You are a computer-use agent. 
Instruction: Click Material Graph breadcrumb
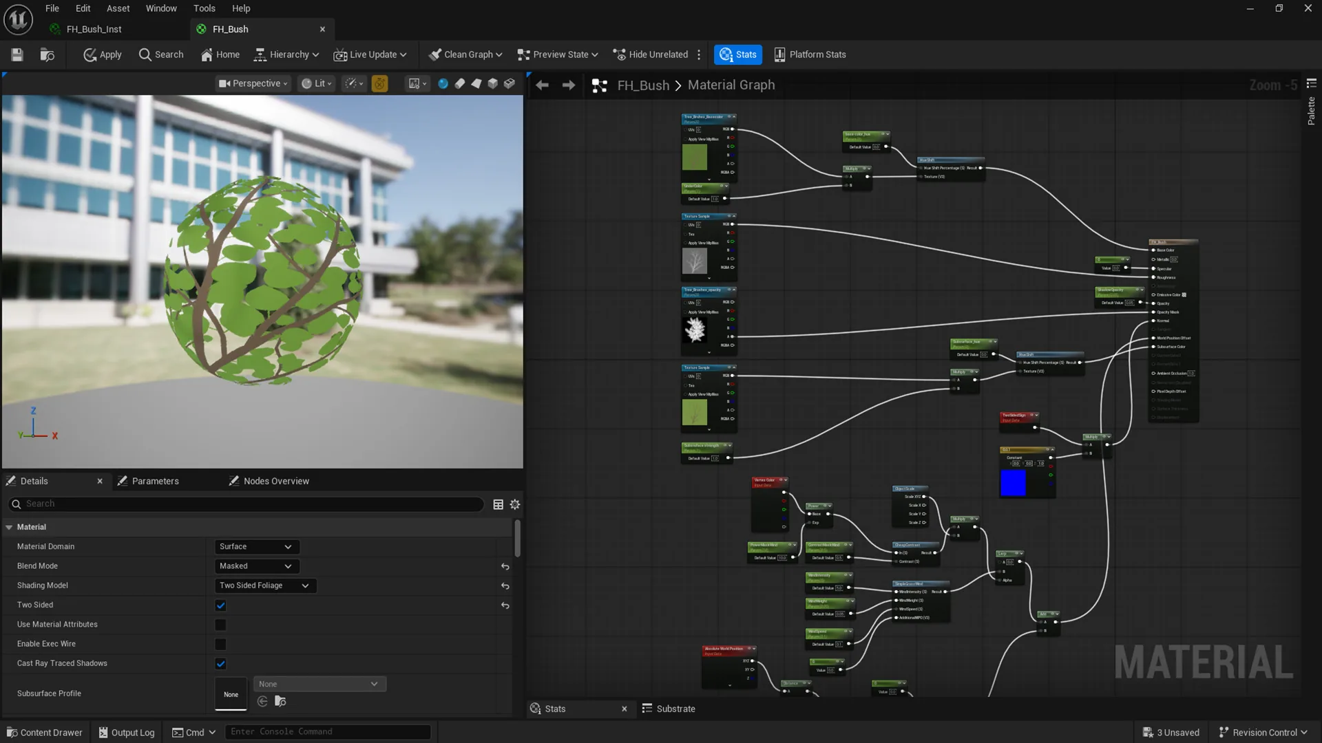[731, 85]
